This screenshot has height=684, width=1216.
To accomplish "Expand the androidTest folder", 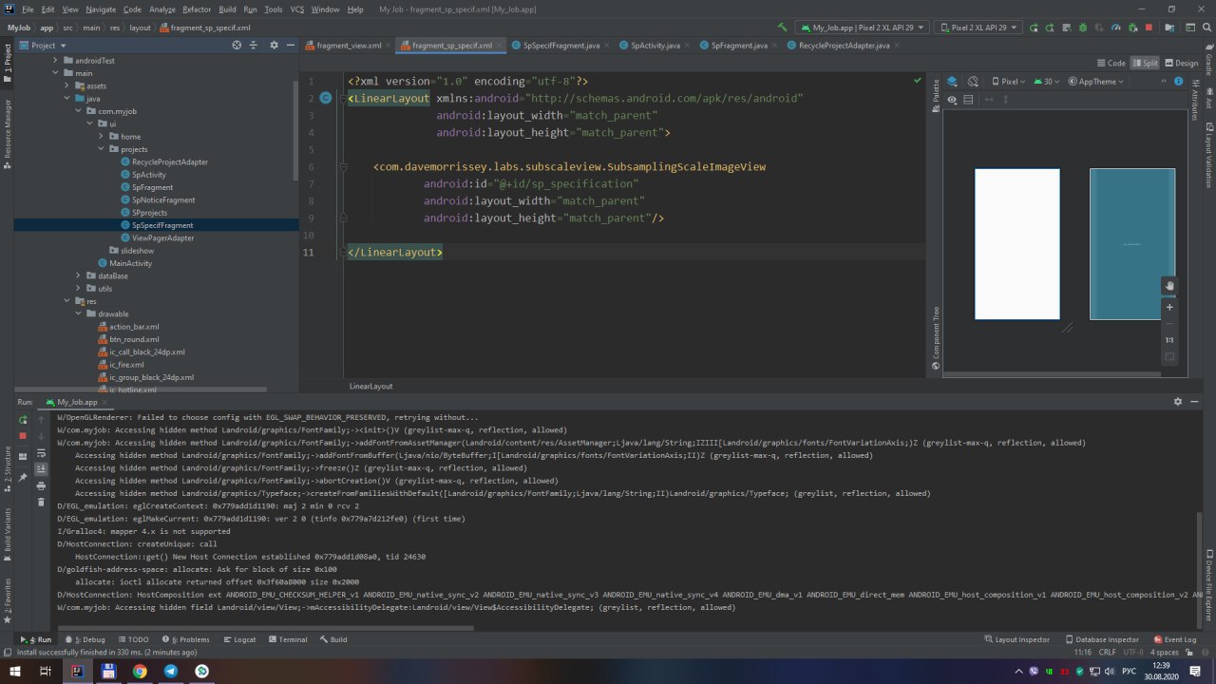I will (56, 60).
